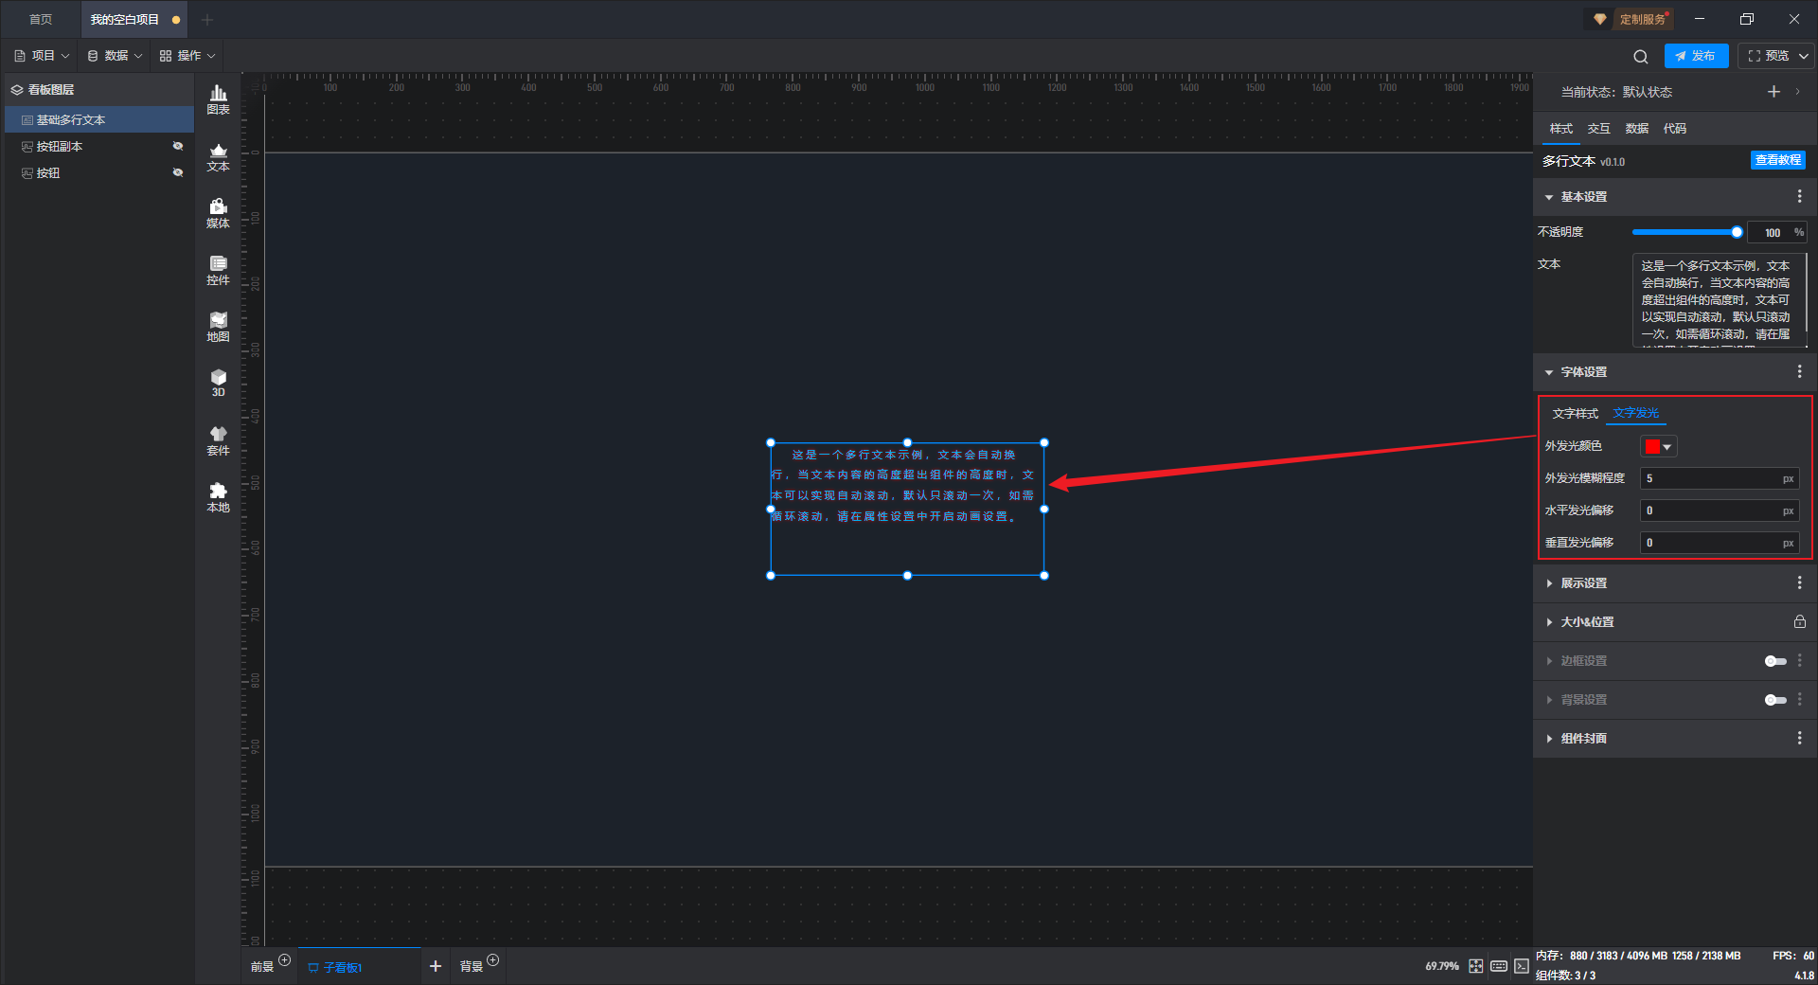Open the 操作 operations dropdown menu
The height and width of the screenshot is (985, 1818).
click(187, 56)
